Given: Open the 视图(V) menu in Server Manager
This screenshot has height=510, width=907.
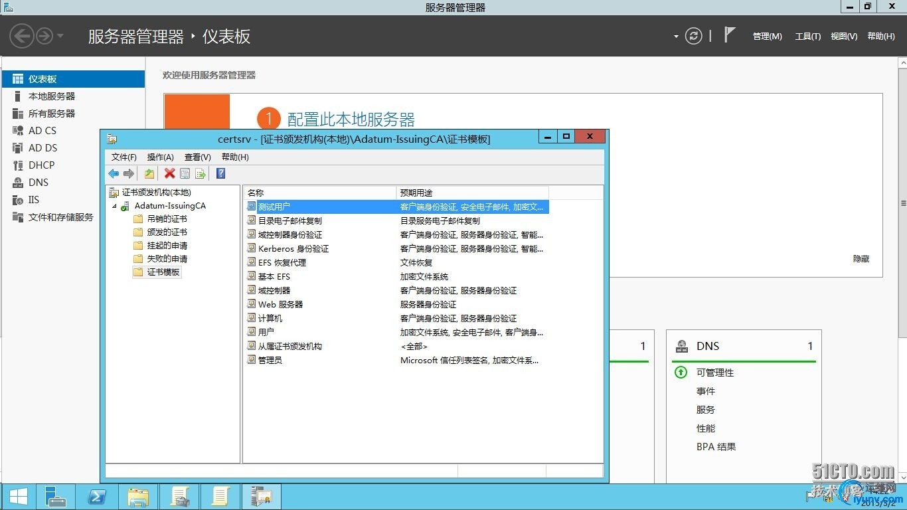Looking at the screenshot, I should coord(844,37).
